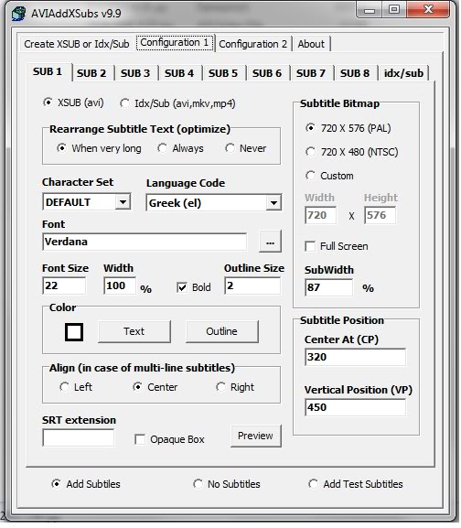Viewport: 461px width, 528px height.
Task: Click the Verdana font field
Action: (x=145, y=242)
